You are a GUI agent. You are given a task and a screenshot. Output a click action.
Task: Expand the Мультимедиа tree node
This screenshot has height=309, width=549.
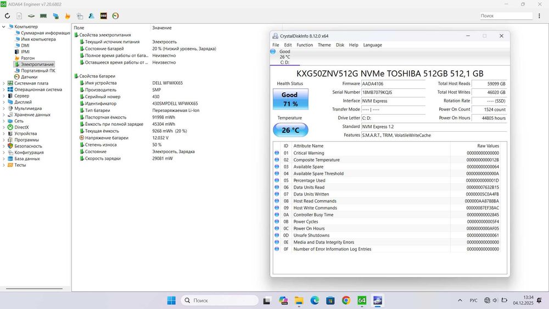point(4,109)
